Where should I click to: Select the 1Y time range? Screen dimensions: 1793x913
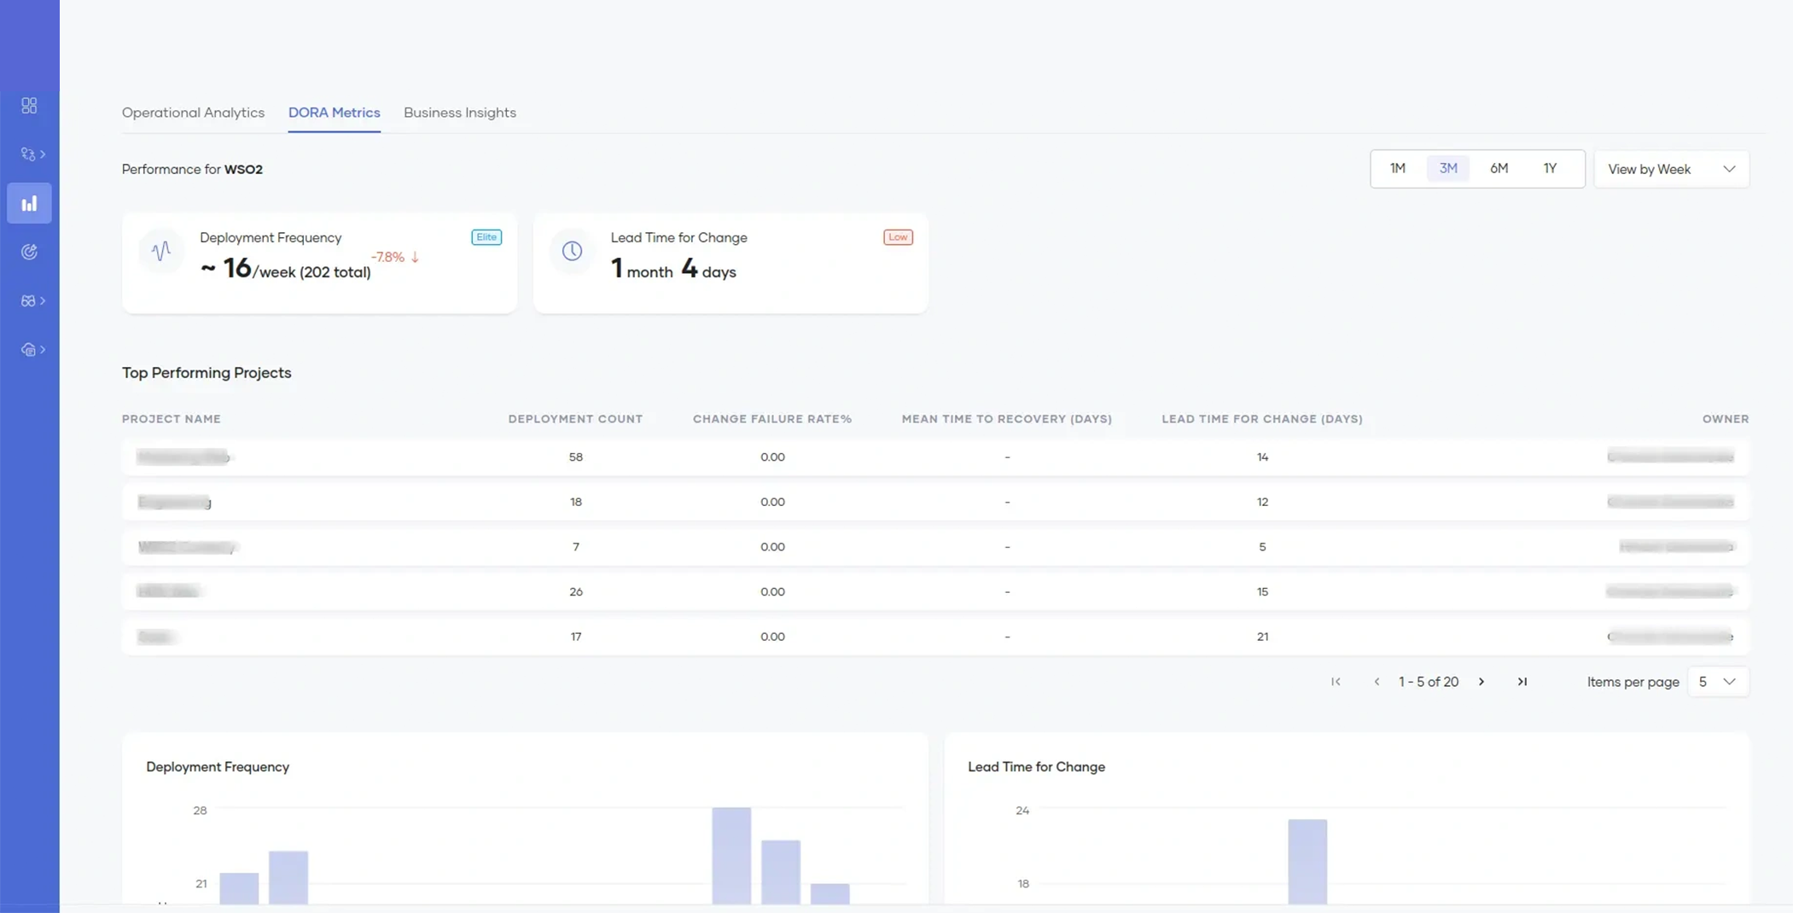[1550, 169]
